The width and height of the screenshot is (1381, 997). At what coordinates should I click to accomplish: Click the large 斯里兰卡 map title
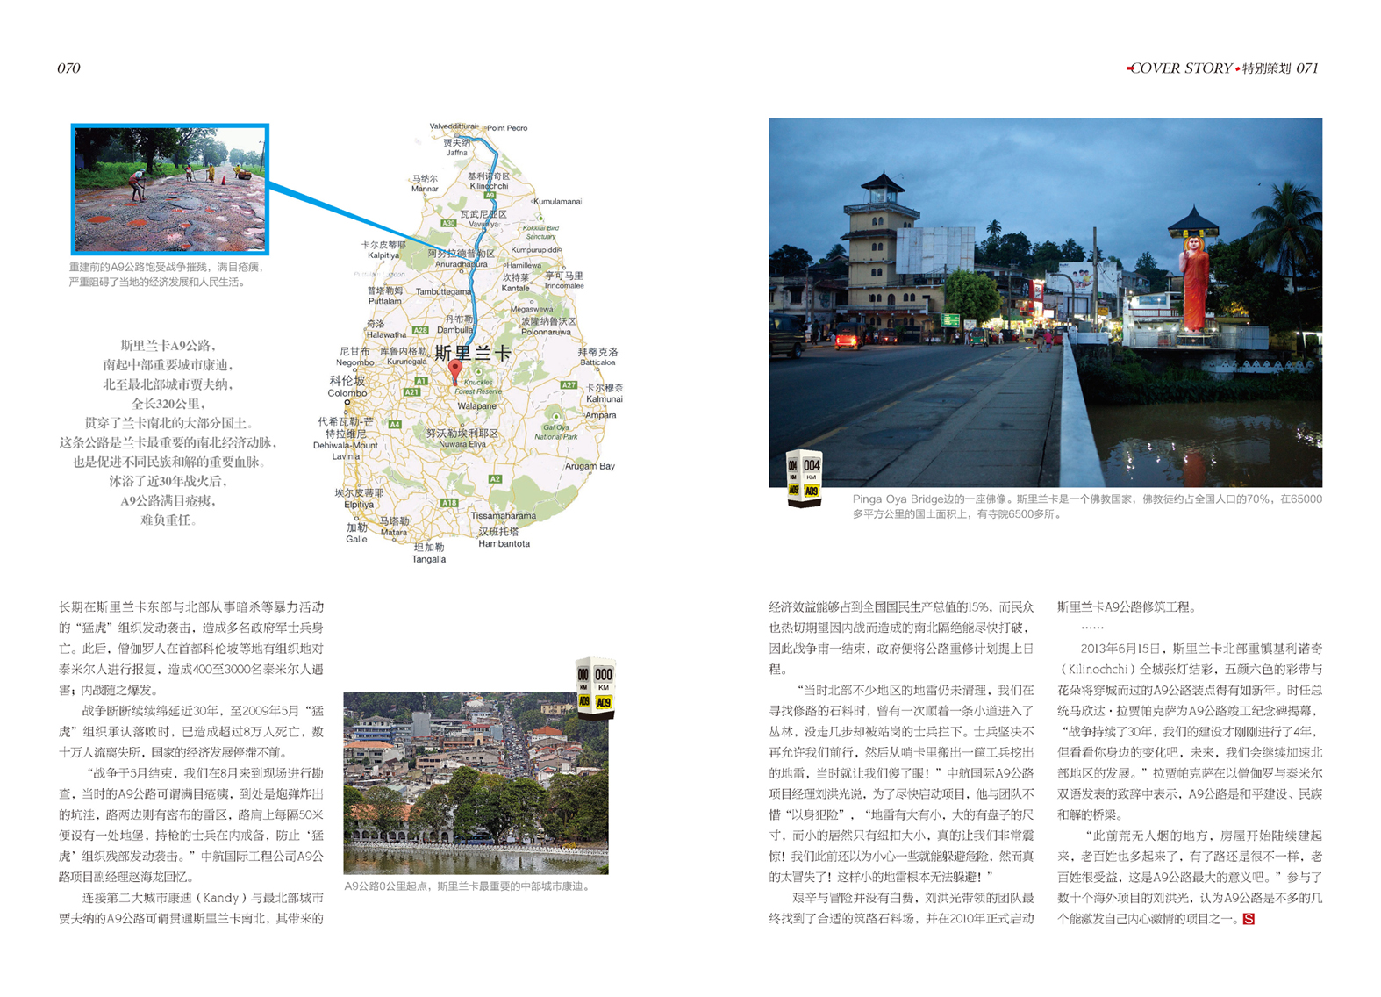[473, 353]
